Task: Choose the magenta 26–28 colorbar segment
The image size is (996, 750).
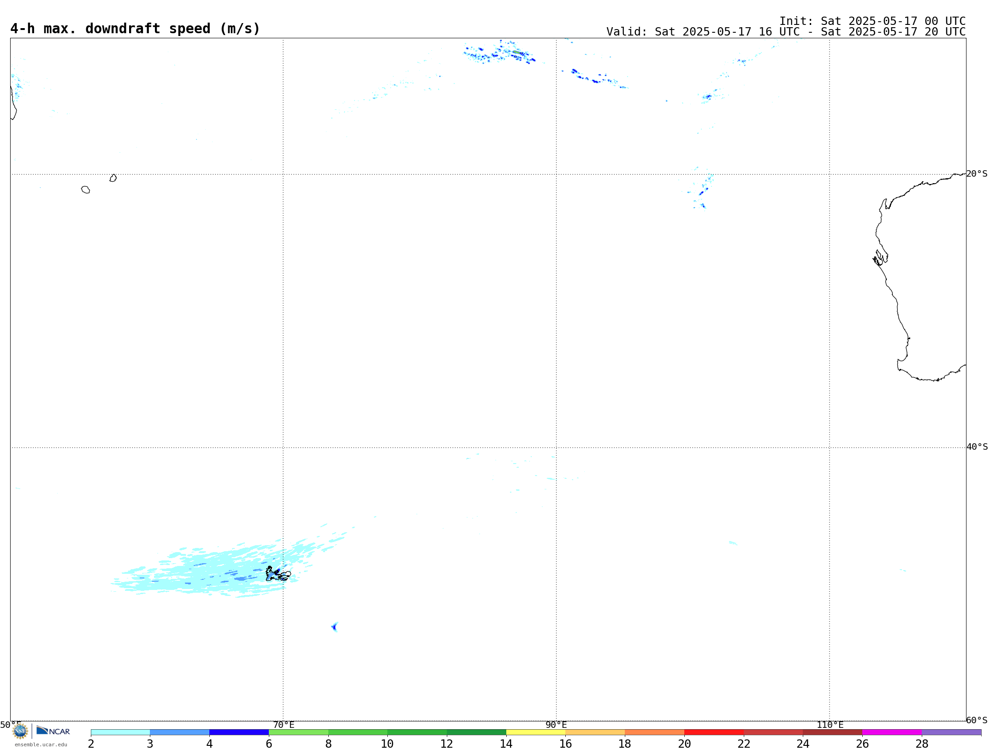Action: click(892, 732)
